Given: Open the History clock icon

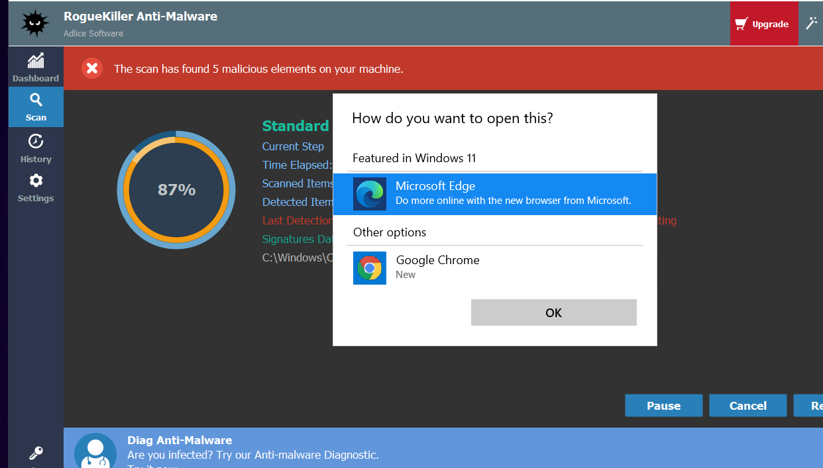Looking at the screenshot, I should pyautogui.click(x=36, y=141).
